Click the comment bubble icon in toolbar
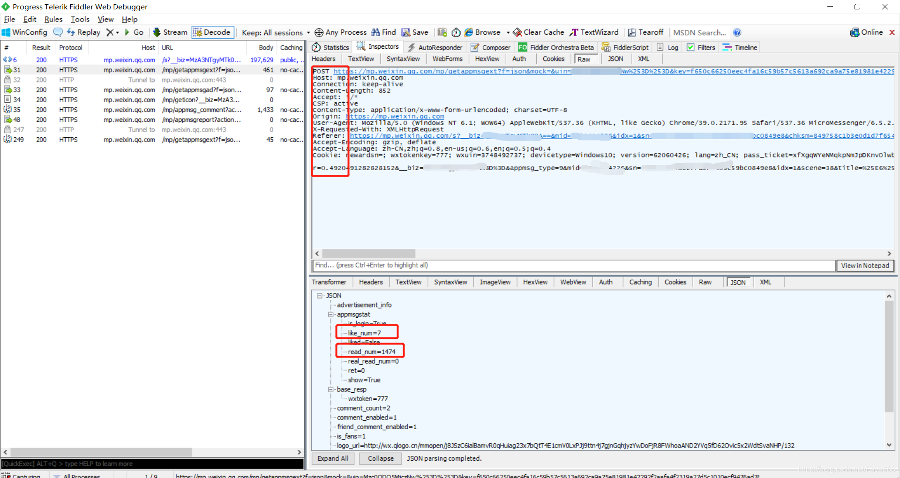 (x=58, y=32)
